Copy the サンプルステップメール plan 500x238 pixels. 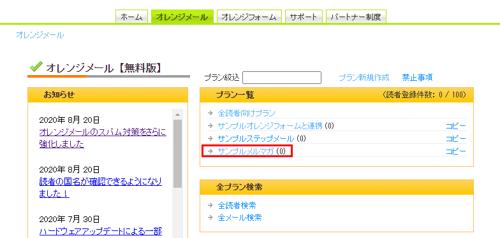[x=456, y=139]
